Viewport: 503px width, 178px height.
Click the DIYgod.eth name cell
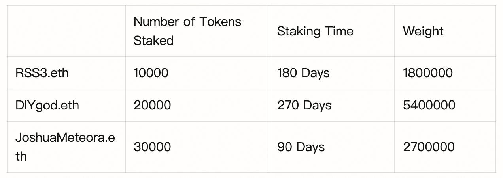(47, 105)
